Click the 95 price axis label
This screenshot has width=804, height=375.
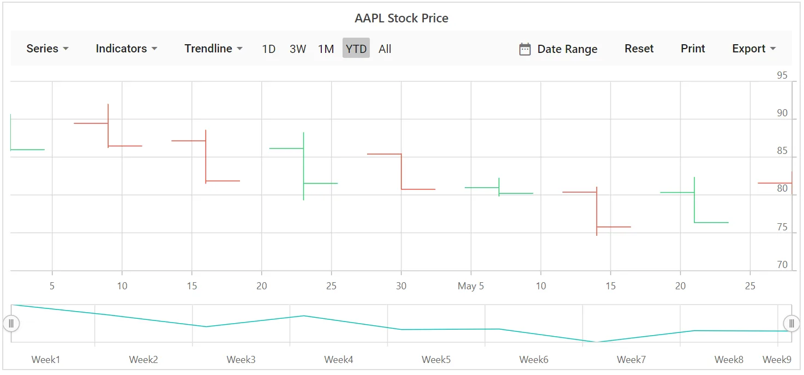782,75
